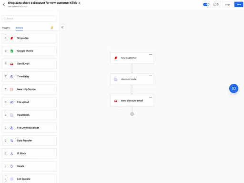
Task: Select the Time Delay clock icon
Action: 11,77
